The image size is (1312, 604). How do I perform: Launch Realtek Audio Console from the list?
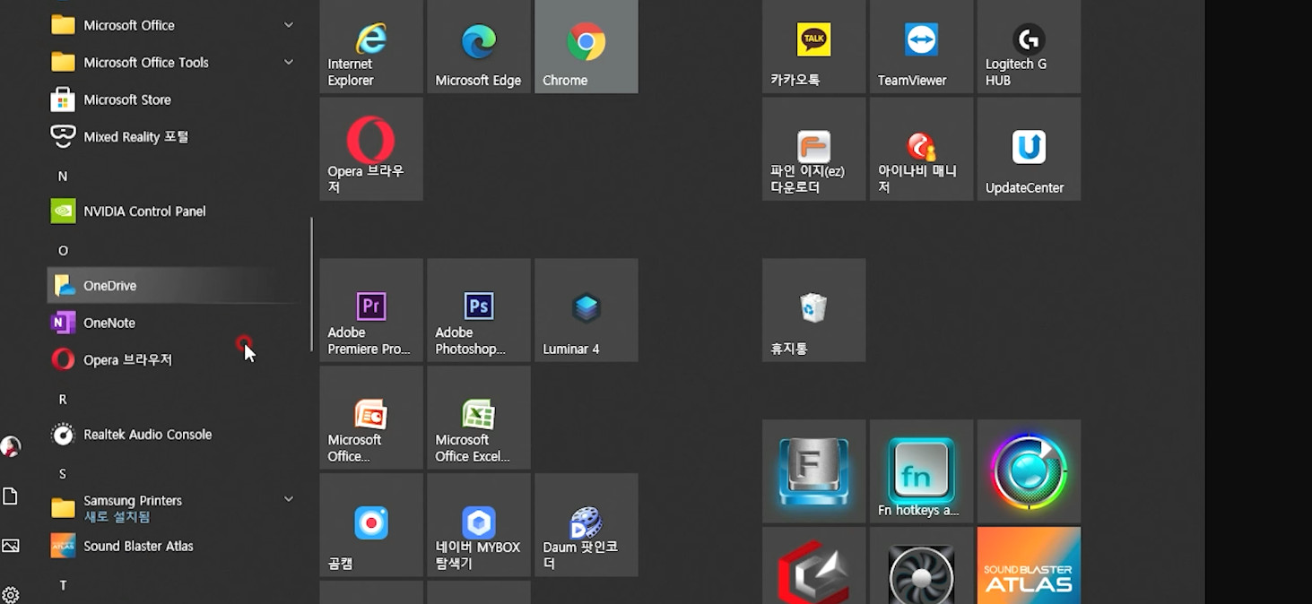(172, 435)
